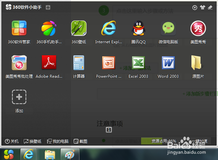Image resolution: width=218 pixels, height=160 pixels.
Task: Click 关机 shutdown button
Action: click(x=12, y=141)
